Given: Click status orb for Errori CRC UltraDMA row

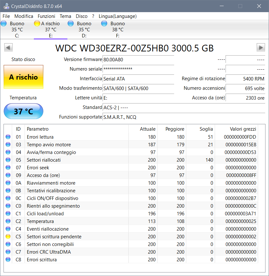Looking at the screenshot, I should click(x=8, y=252).
